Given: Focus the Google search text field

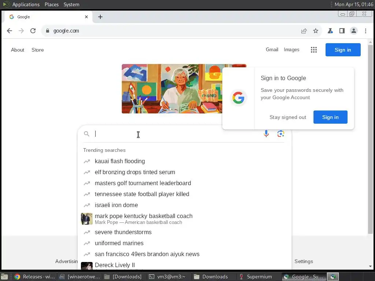Looking at the screenshot, I should coord(177,134).
